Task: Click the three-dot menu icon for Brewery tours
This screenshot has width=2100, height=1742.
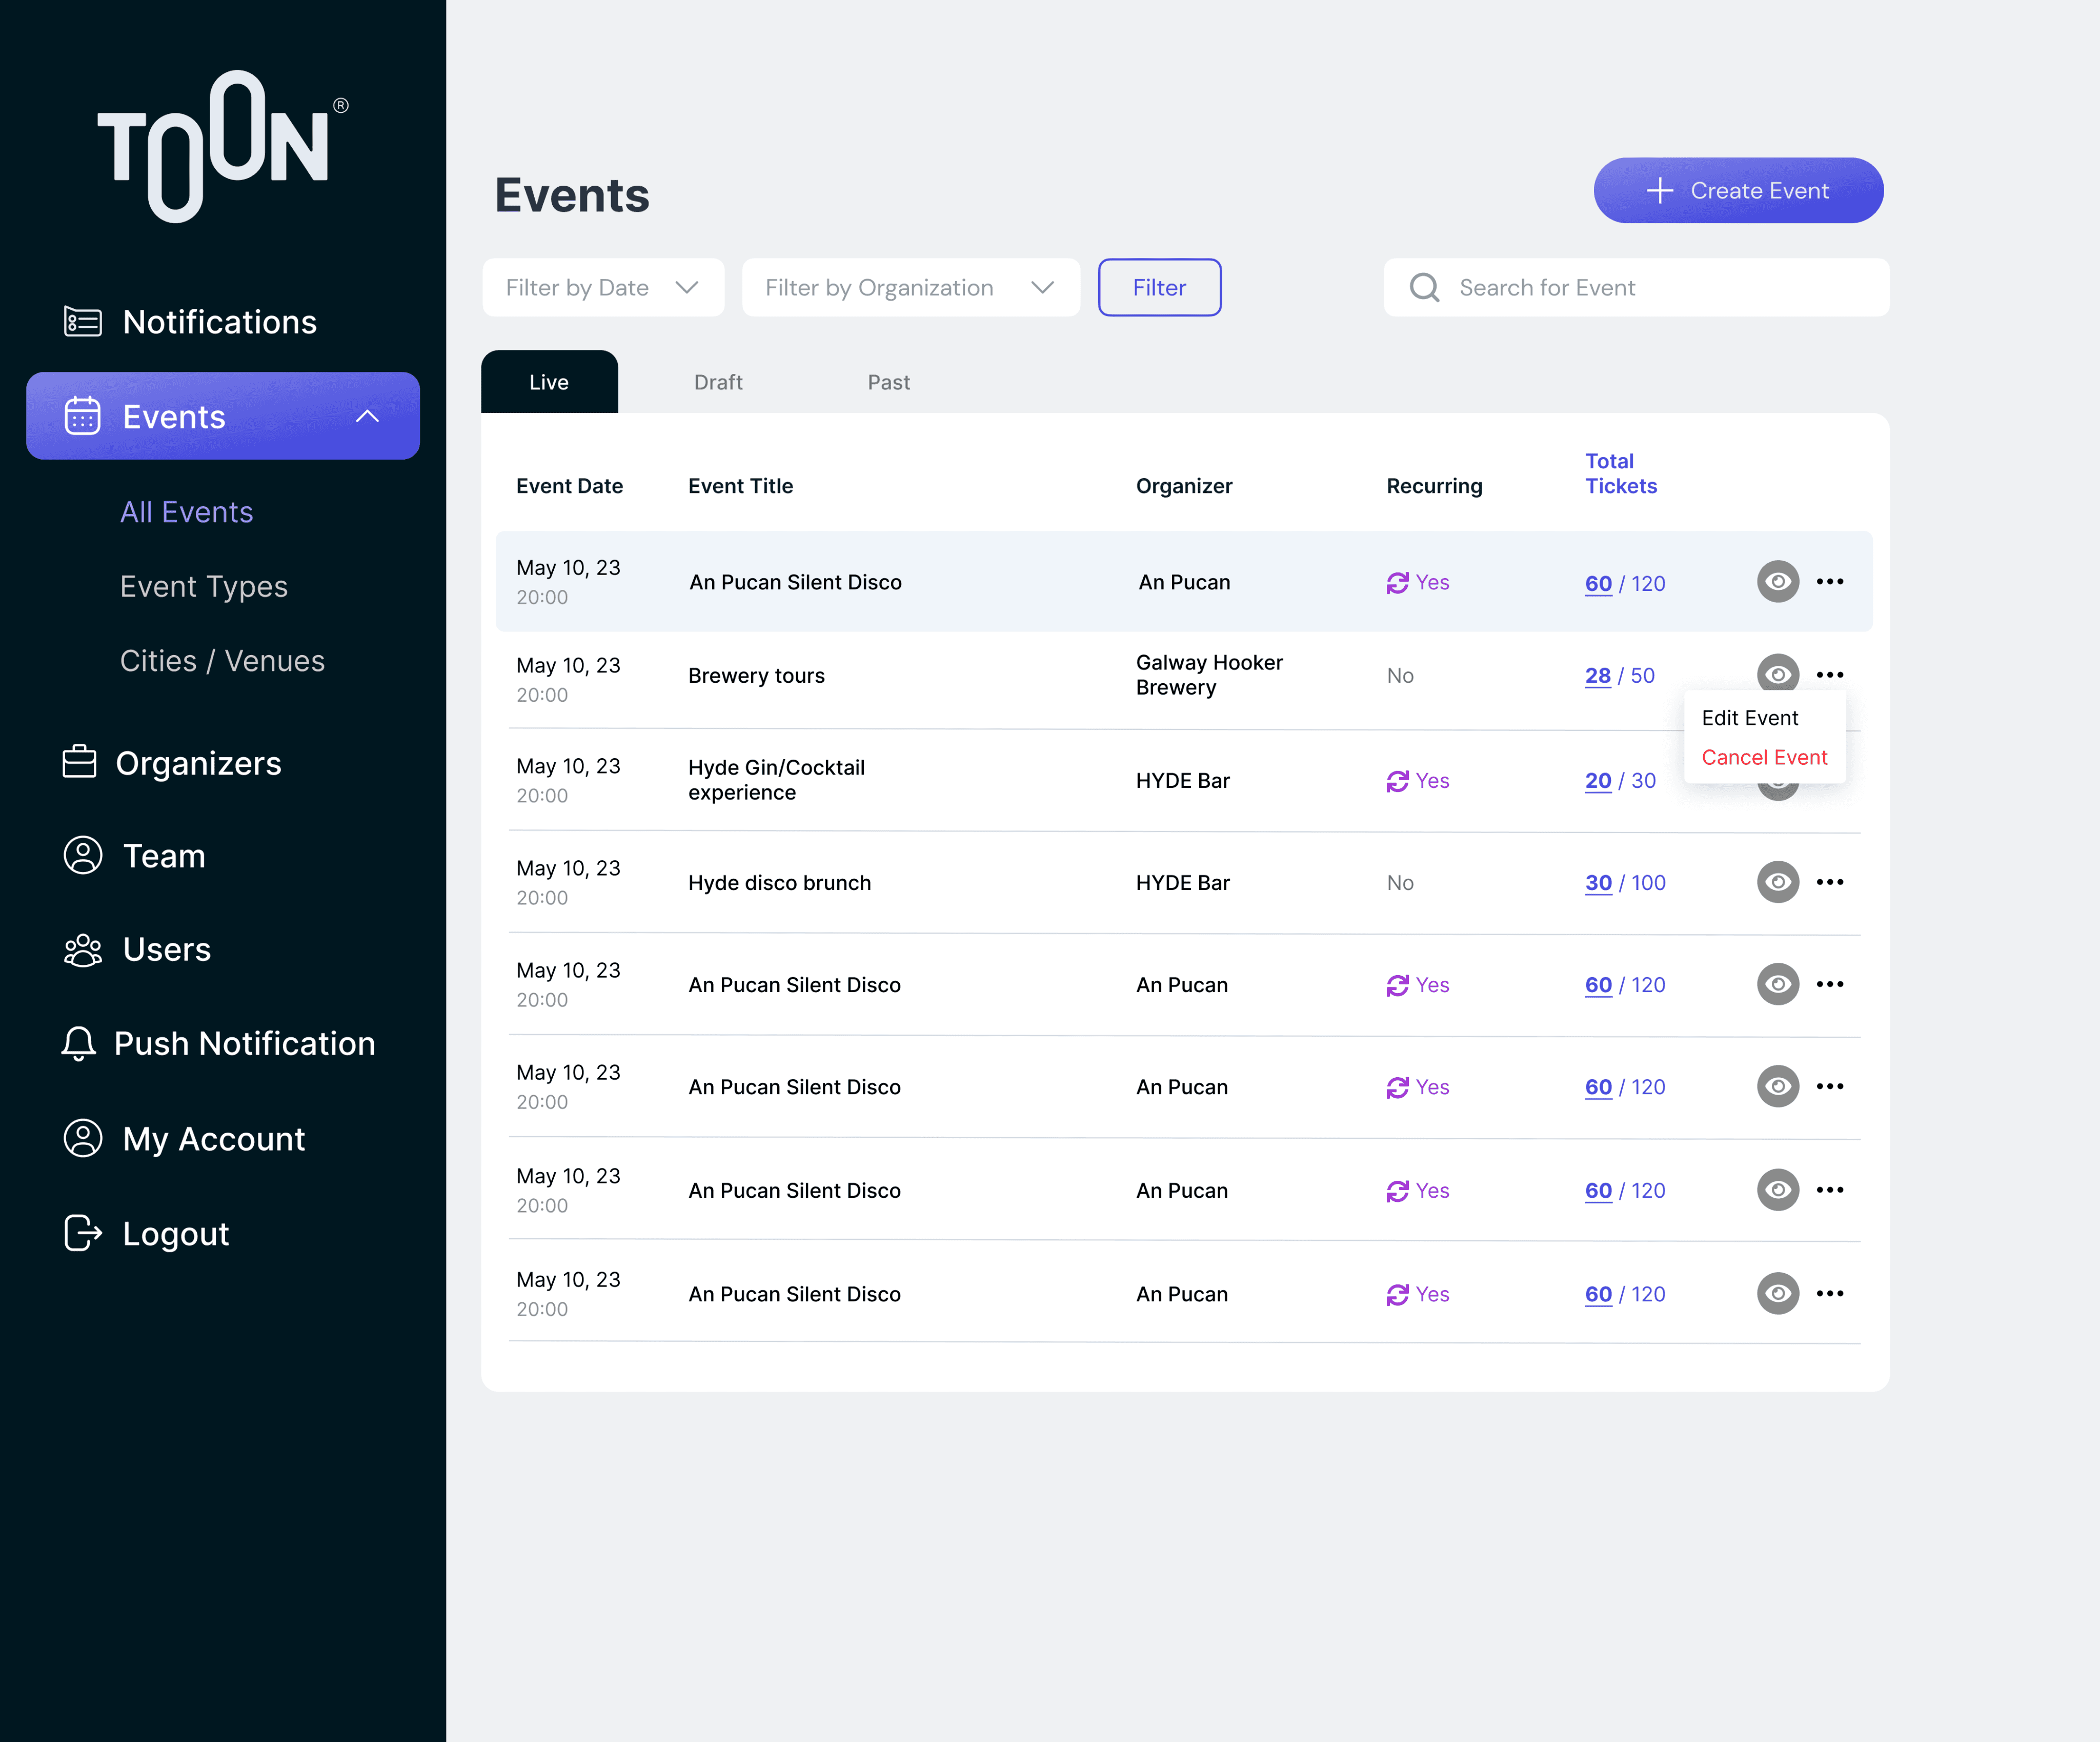Action: tap(1830, 674)
